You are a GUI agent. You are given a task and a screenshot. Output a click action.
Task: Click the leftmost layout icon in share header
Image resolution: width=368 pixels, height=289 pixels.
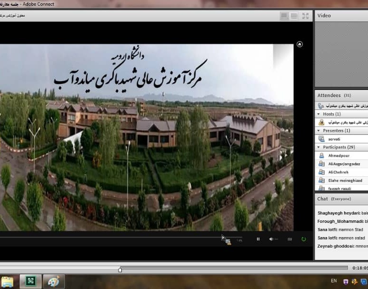[284, 16]
